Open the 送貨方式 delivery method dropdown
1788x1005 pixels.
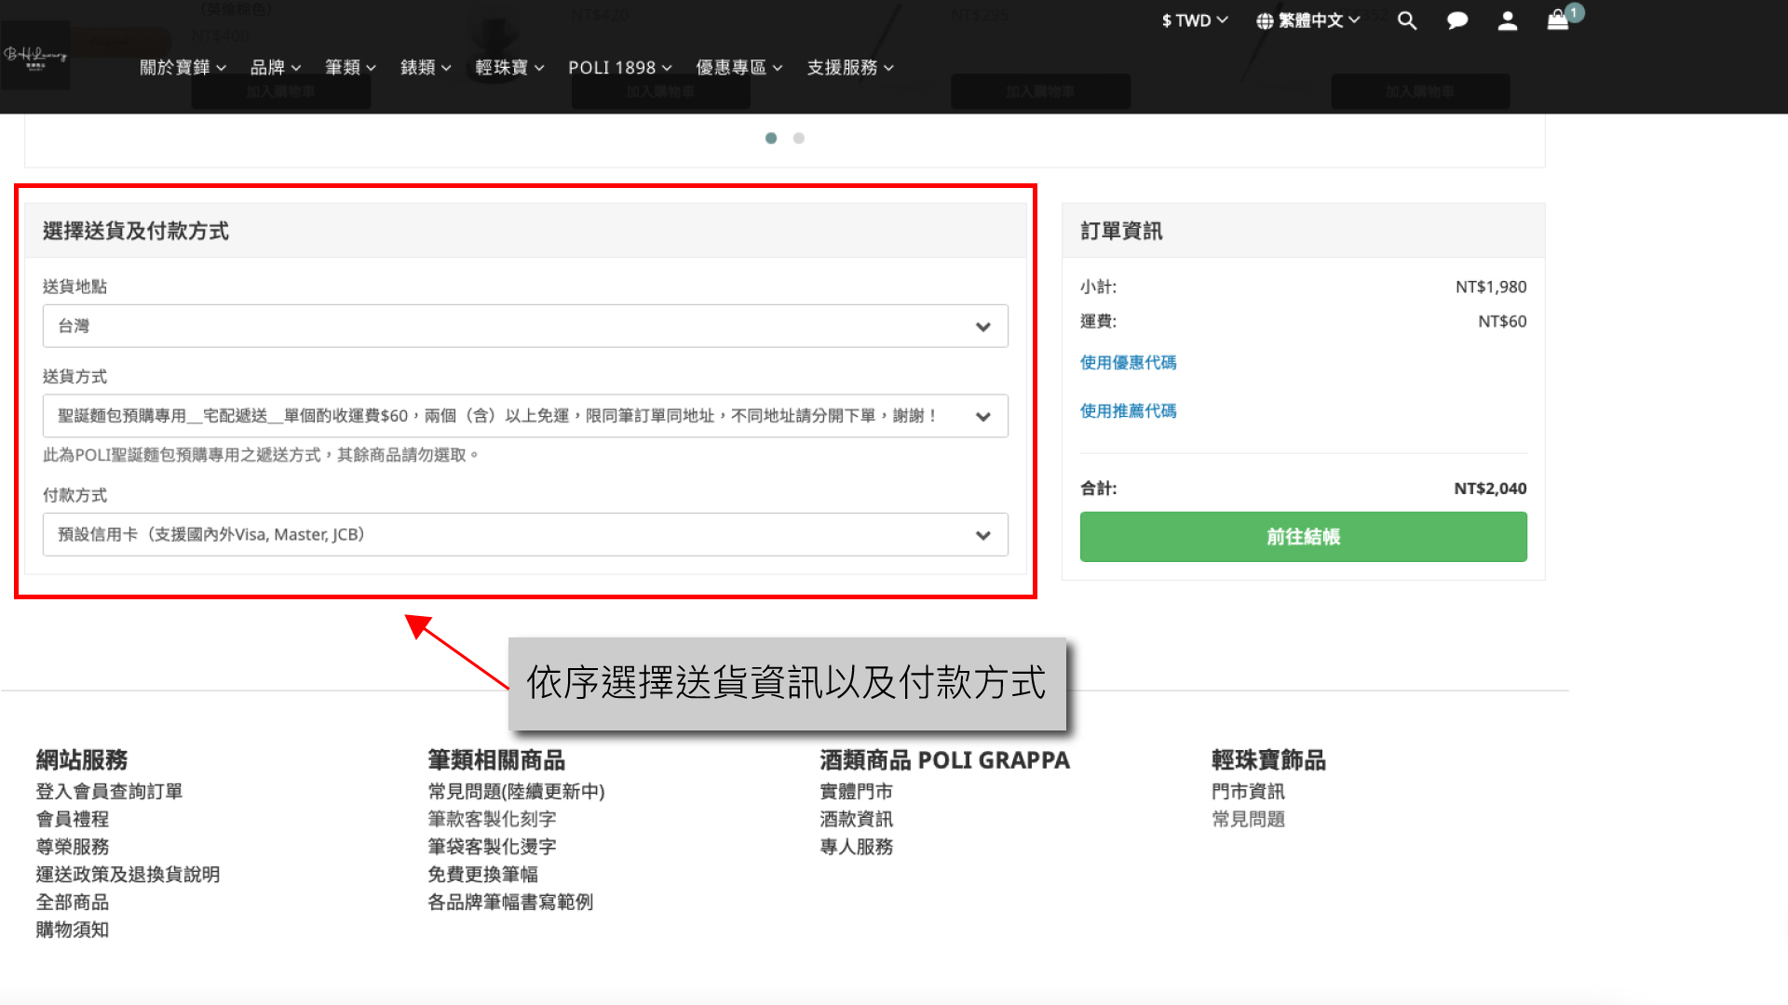[x=525, y=416]
